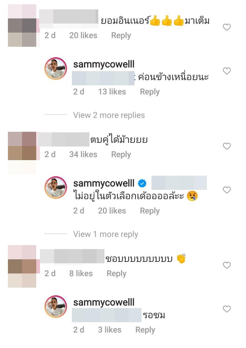Like the comment with 20 likes at top
The width and height of the screenshot is (246, 348).
click(x=227, y=27)
